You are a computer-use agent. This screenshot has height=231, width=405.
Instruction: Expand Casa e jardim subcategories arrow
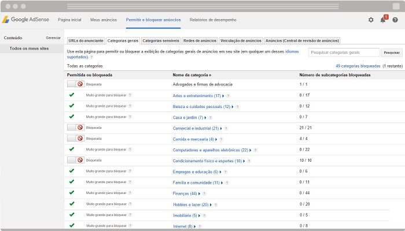pos(205,118)
